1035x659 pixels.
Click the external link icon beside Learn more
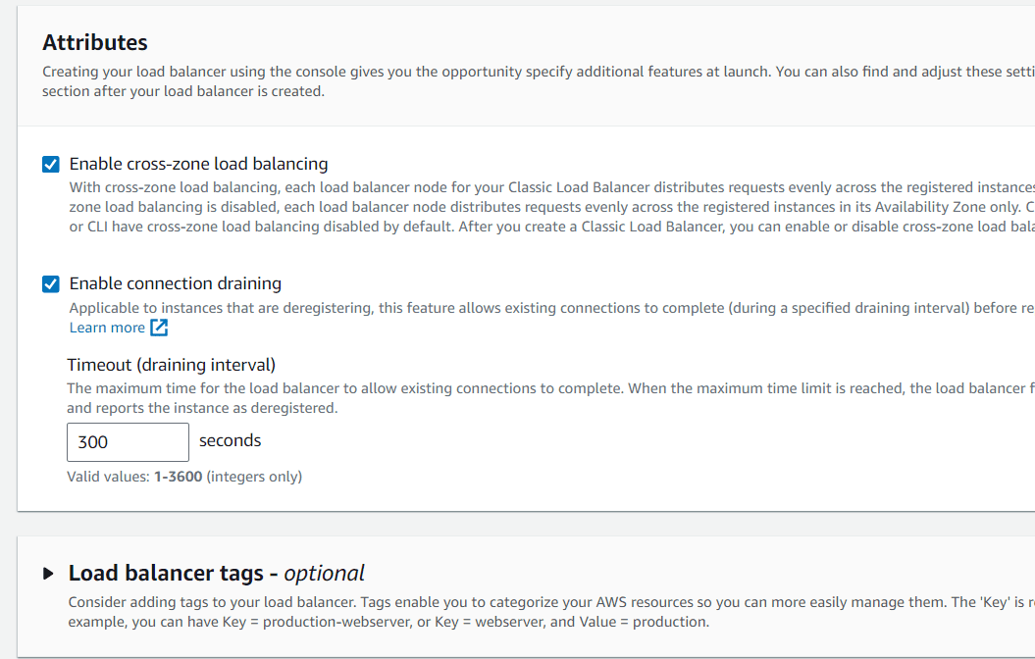(159, 328)
